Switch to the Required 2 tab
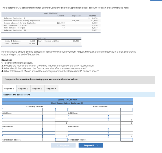Screen dimensions: 162x153 coord(23,89)
